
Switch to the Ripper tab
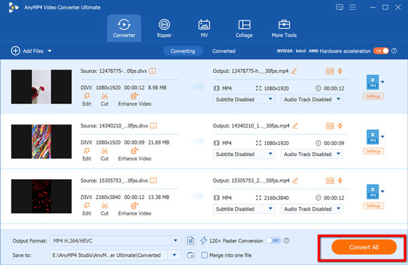click(164, 28)
